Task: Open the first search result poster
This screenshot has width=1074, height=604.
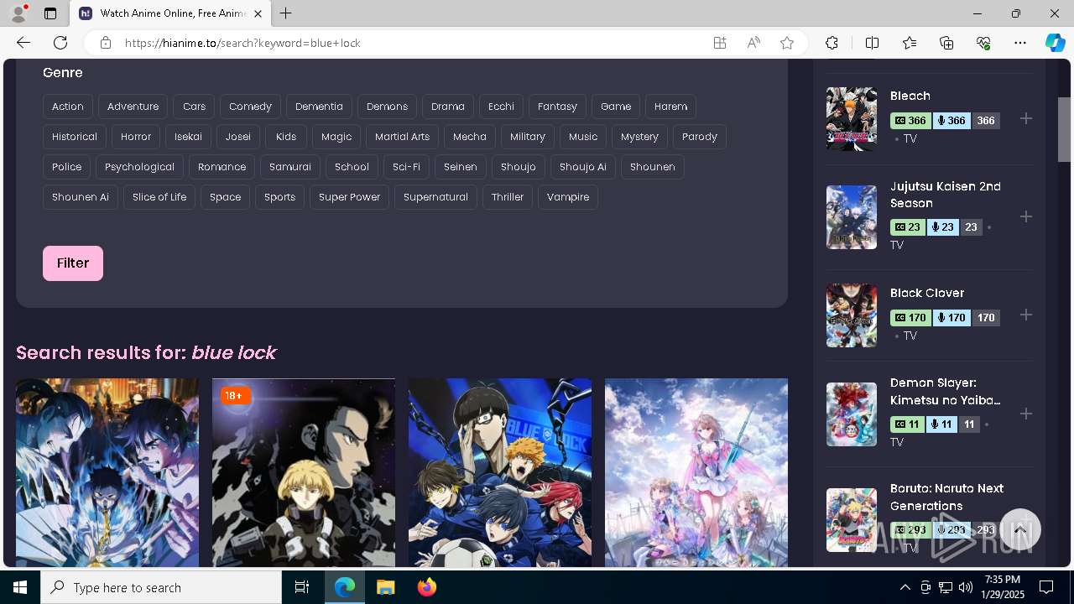Action: click(107, 472)
